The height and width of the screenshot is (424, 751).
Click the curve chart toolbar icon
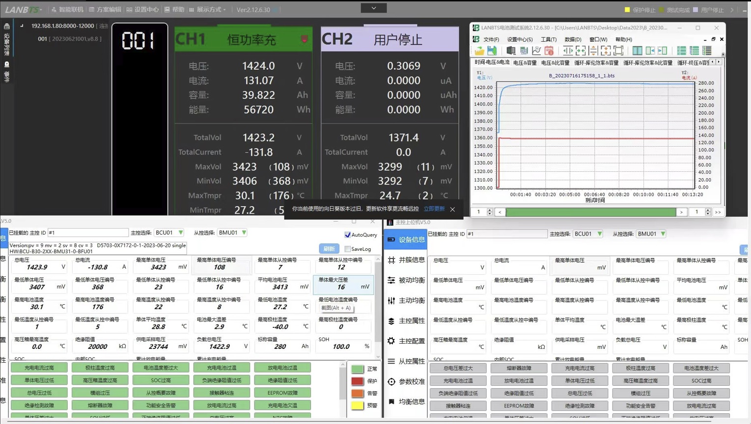point(536,51)
